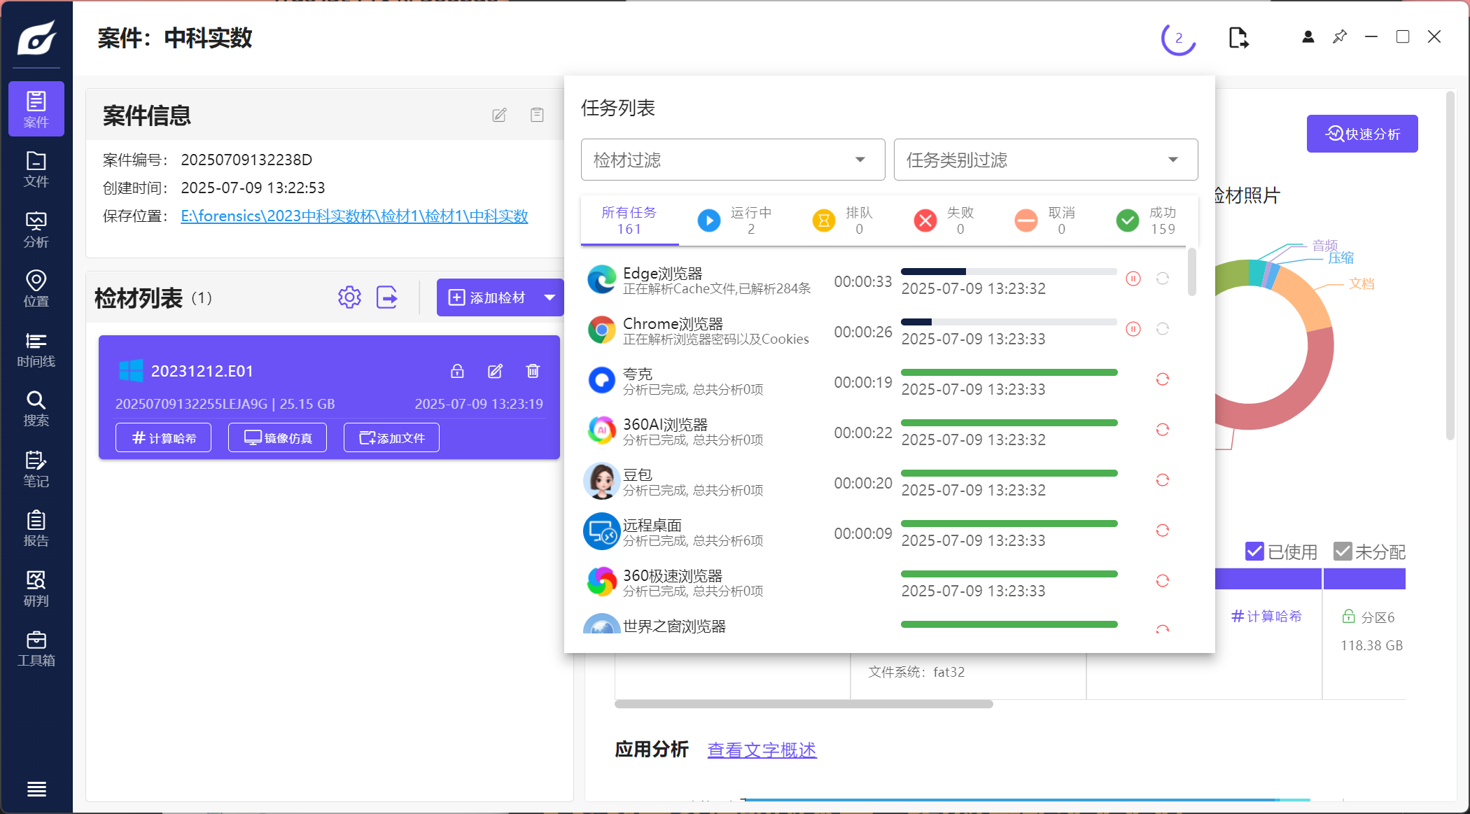1470x814 pixels.
Task: Edit the case info with pencil icon
Action: pos(499,115)
